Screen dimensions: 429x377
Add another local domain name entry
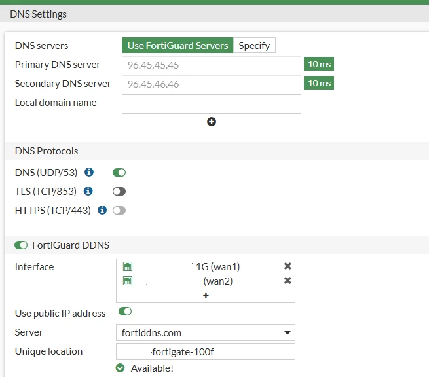(x=211, y=122)
